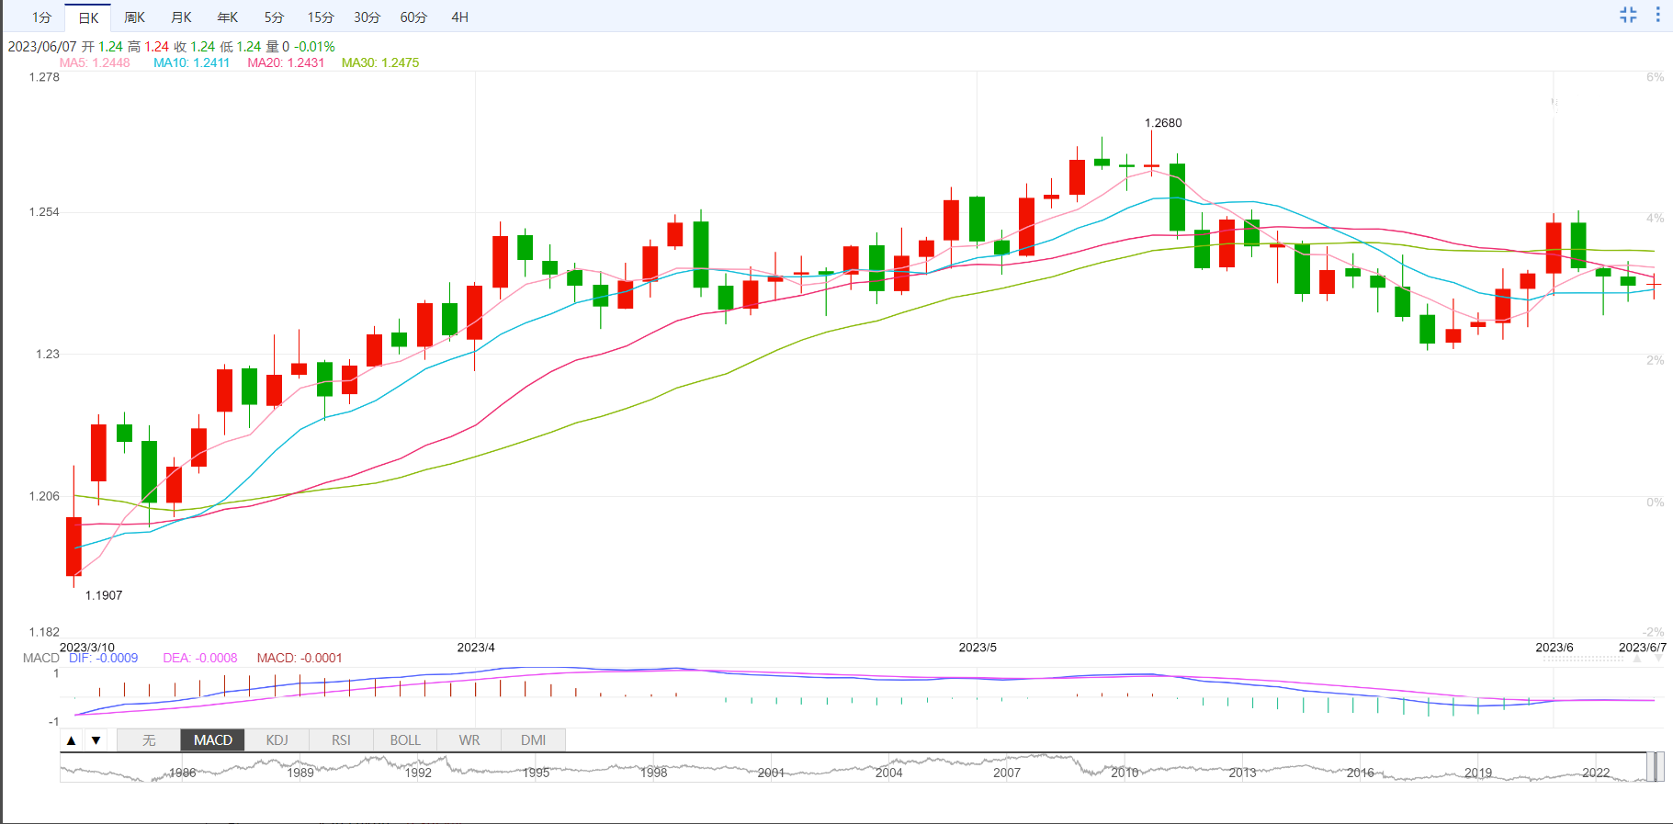
Task: Click the MA10: 1.2411 legend label
Action: (191, 62)
